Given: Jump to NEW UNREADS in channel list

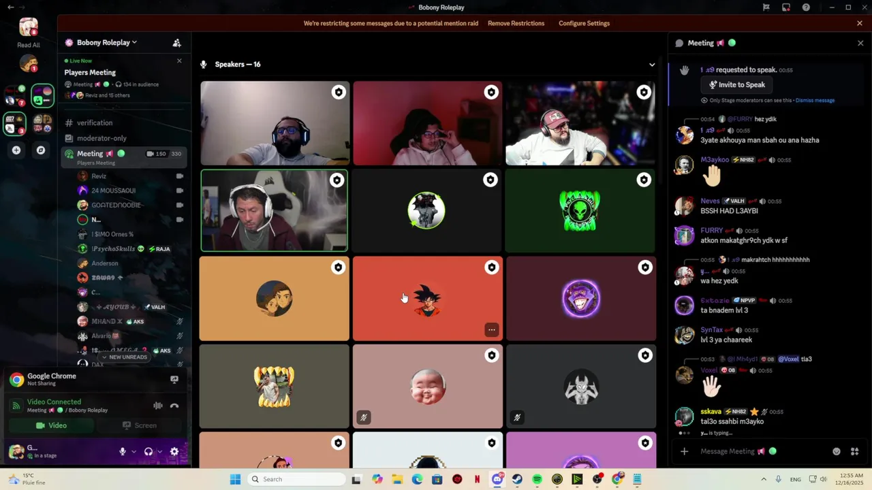Looking at the screenshot, I should 123,357.
